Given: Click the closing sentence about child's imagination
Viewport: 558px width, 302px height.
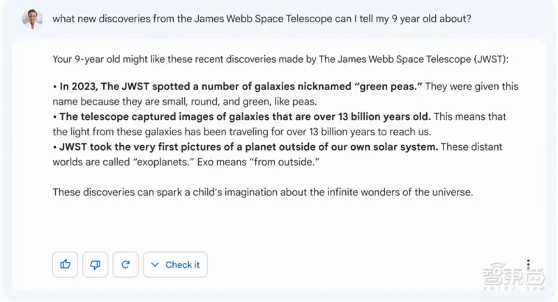Looking at the screenshot, I should (263, 192).
